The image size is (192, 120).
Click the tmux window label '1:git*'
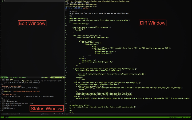point(6,117)
